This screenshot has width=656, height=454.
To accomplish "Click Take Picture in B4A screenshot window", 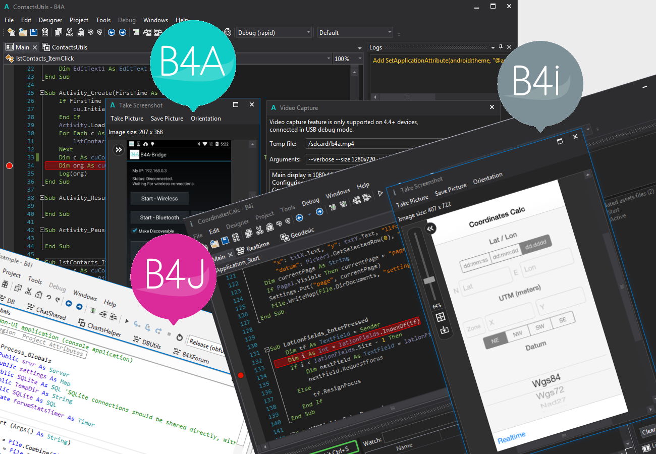I will coord(127,119).
